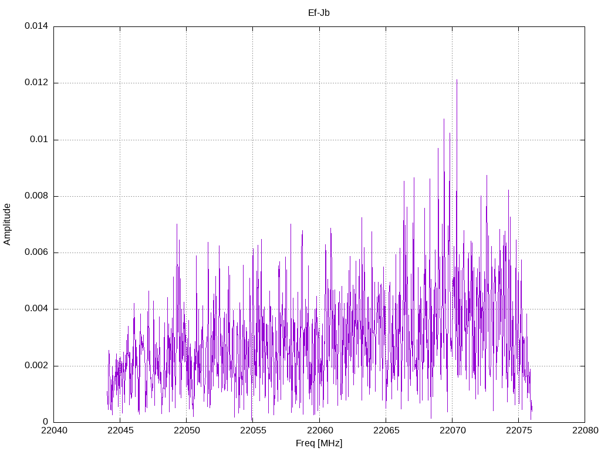Click the x-axis tick label 22075
Viewport: 601px width, 451px height.
(x=519, y=430)
